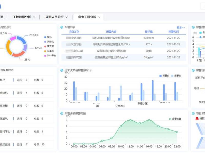Click the 635kn·m exceed value cell
The image size is (205, 153).
pyautogui.click(x=149, y=38)
